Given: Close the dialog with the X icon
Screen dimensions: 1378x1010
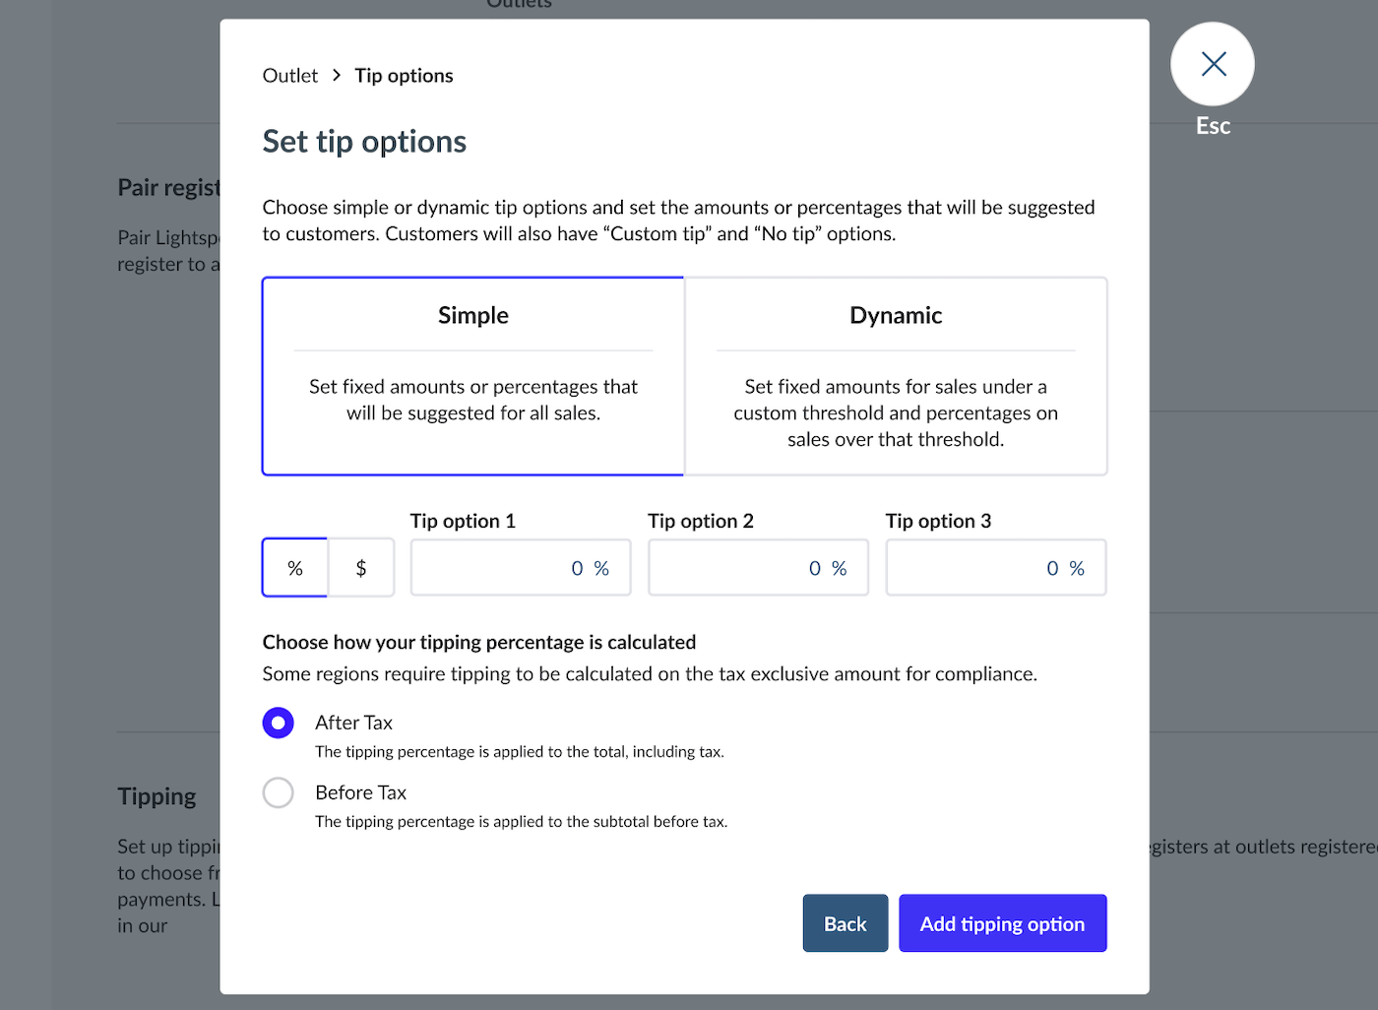Looking at the screenshot, I should click(1213, 64).
